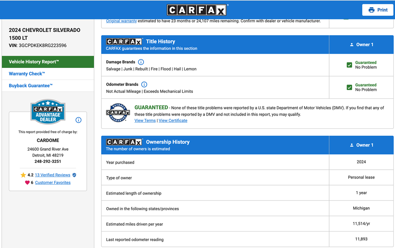
Task: Show info for Damage Brands
Action: point(141,62)
